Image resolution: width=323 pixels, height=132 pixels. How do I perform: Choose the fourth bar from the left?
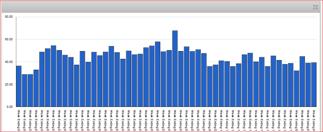click(x=36, y=88)
